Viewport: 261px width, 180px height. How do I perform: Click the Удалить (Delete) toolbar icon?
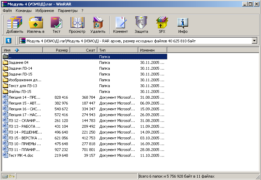pyautogui.click(x=98, y=23)
